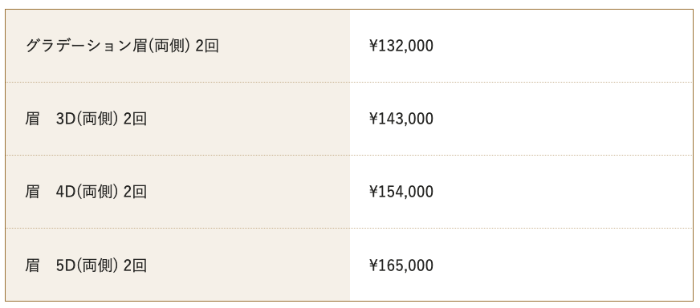Screen dimensions: 700x308
Task: Click the 眉 character in the 3D row
Action: (32, 119)
